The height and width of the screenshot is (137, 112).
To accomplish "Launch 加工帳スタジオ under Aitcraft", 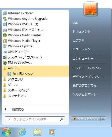I will coord(35,74).
